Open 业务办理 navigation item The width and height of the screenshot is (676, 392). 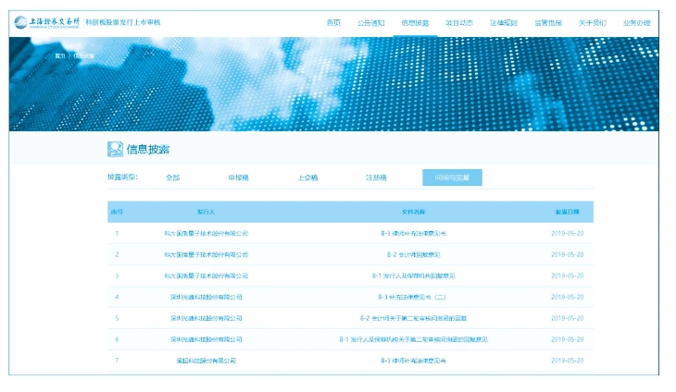(636, 22)
